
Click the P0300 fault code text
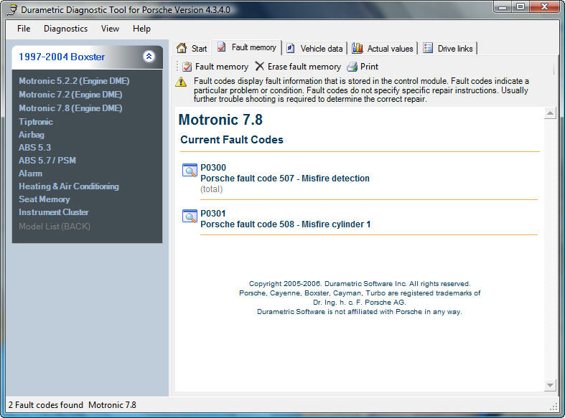pos(213,168)
